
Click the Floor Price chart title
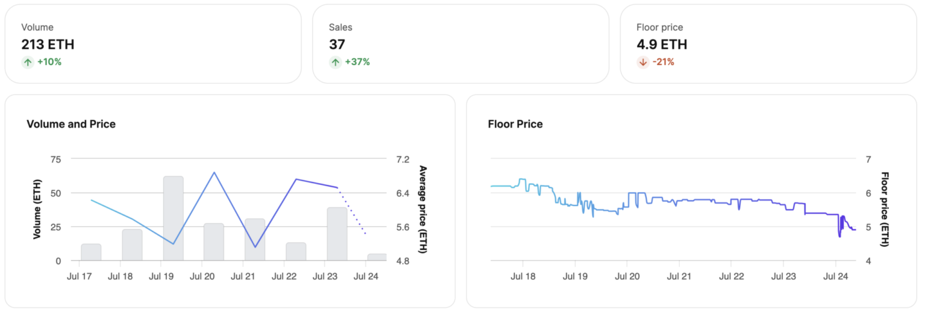[x=515, y=124]
